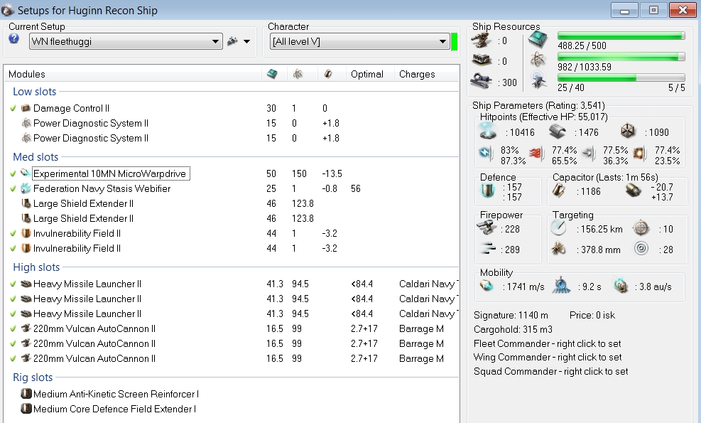Click the green status indicator beside Character
Viewport: 701px width, 423px height.
[455, 42]
